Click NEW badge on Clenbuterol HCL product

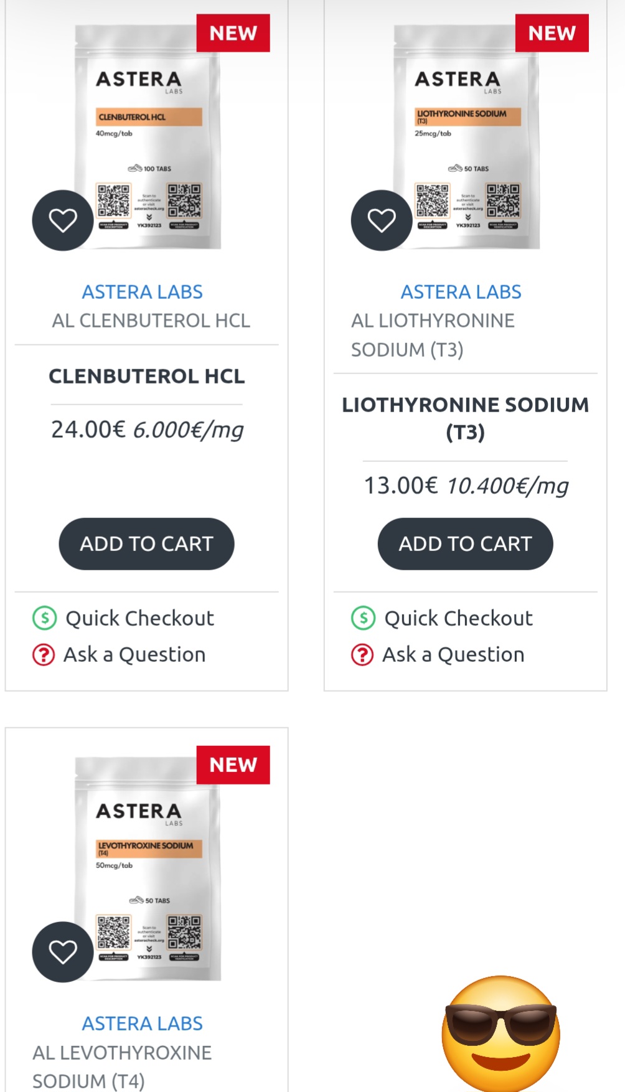pos(233,33)
